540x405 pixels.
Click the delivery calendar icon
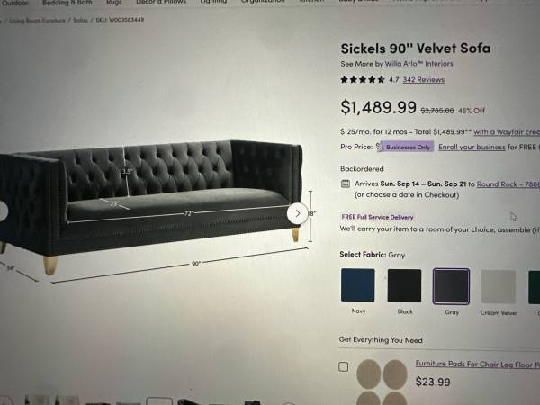coord(346,184)
